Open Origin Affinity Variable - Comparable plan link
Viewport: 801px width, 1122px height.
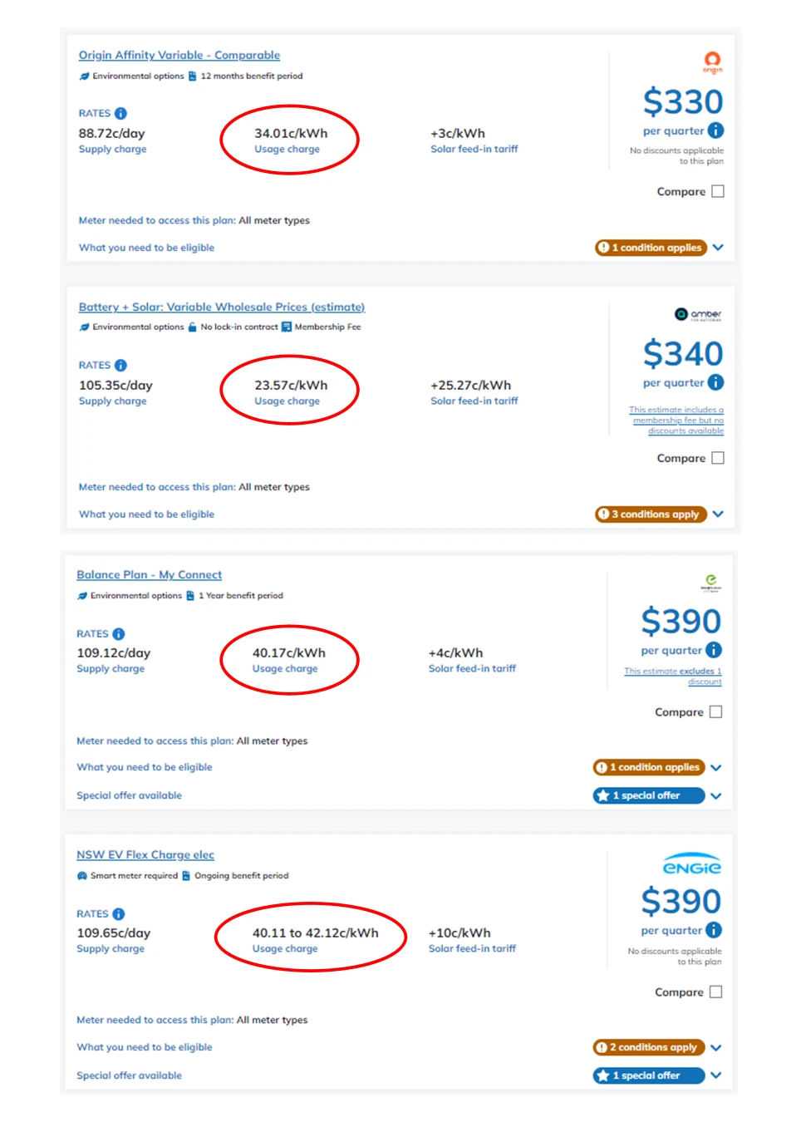(x=179, y=55)
